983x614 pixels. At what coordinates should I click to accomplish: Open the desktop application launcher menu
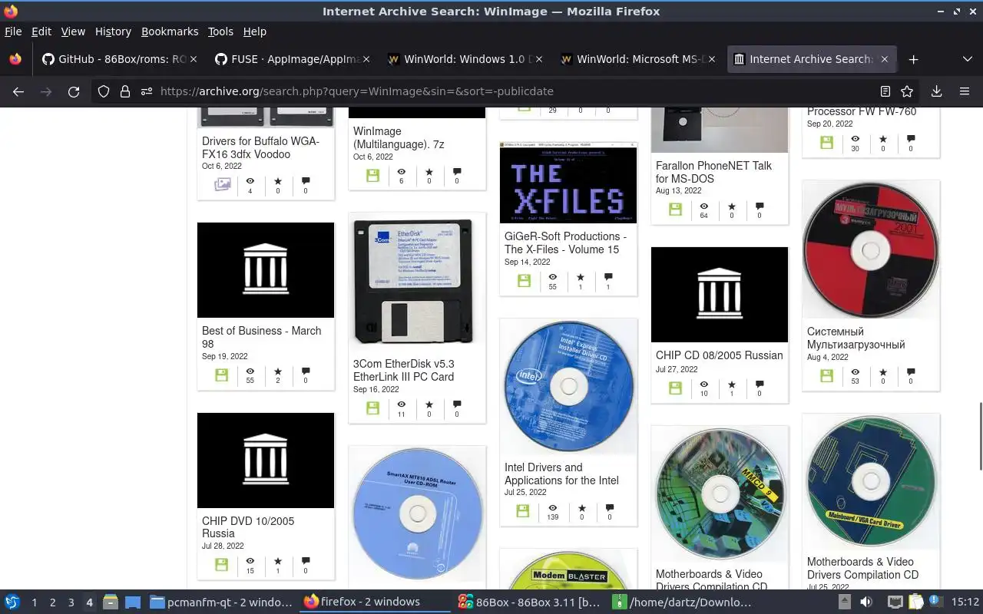coord(12,602)
